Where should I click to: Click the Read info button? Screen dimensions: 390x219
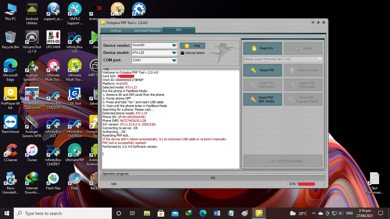click(x=262, y=48)
